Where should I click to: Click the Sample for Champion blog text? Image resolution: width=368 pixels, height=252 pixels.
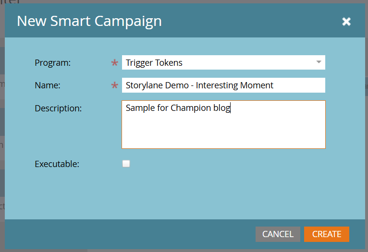[x=178, y=108]
